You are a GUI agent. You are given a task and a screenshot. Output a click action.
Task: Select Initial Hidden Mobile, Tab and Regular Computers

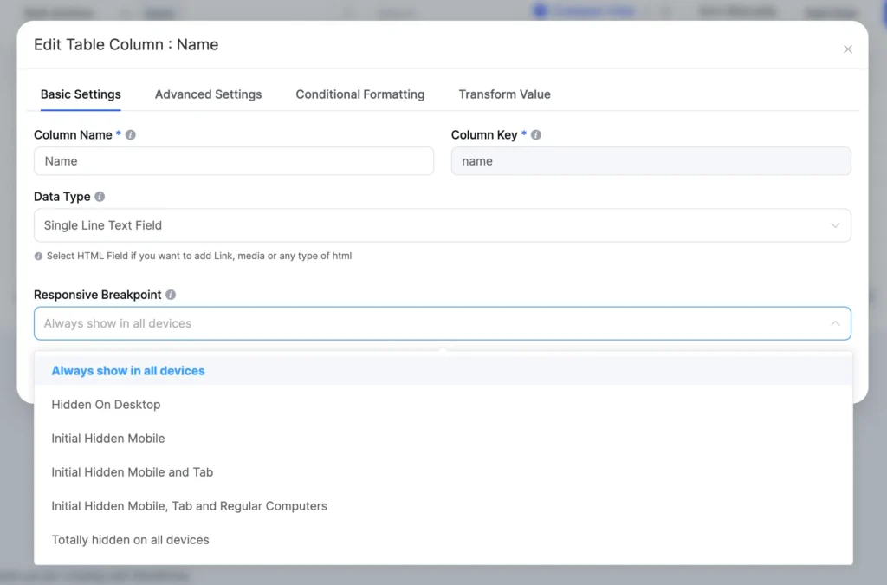pos(443,506)
